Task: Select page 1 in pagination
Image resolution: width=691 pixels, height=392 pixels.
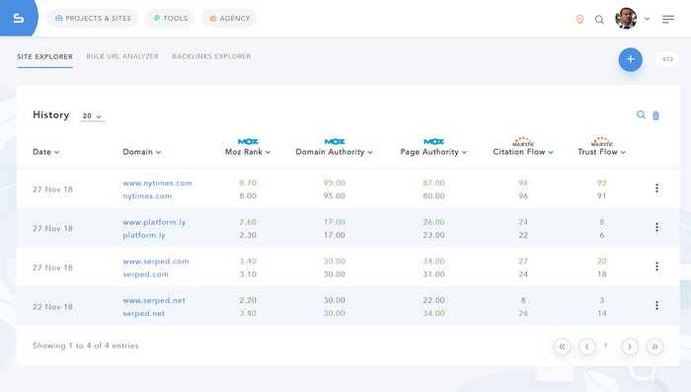Action: click(x=605, y=346)
